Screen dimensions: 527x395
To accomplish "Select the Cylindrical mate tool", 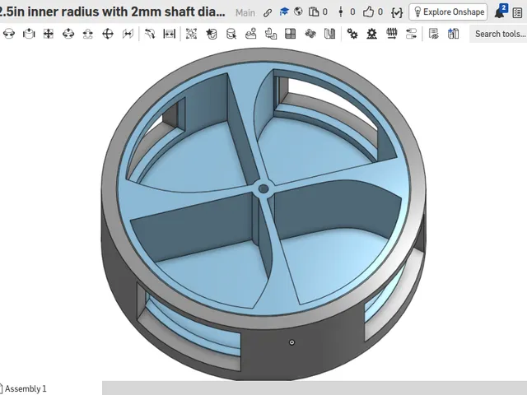I will pos(68,34).
